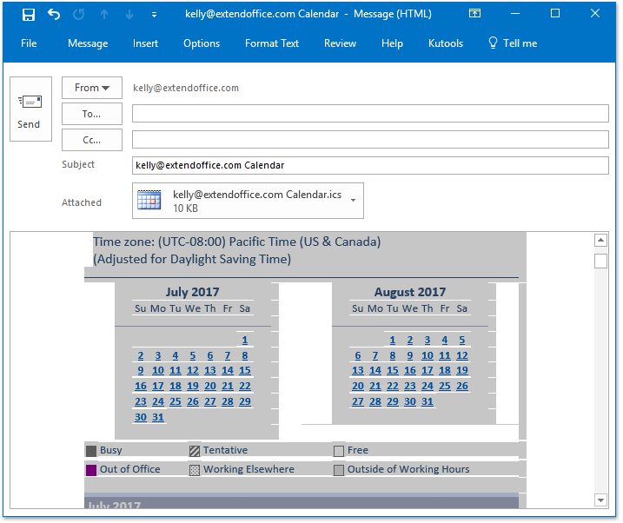Click the Cc... recipients button
623x523 pixels.
click(x=92, y=140)
